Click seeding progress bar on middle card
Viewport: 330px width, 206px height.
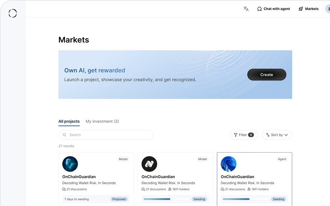coord(167,199)
